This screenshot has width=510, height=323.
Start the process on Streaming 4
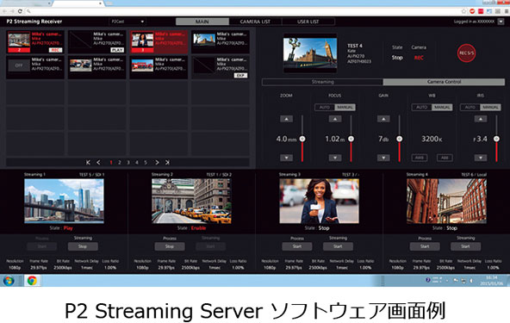pyautogui.click(x=425, y=246)
